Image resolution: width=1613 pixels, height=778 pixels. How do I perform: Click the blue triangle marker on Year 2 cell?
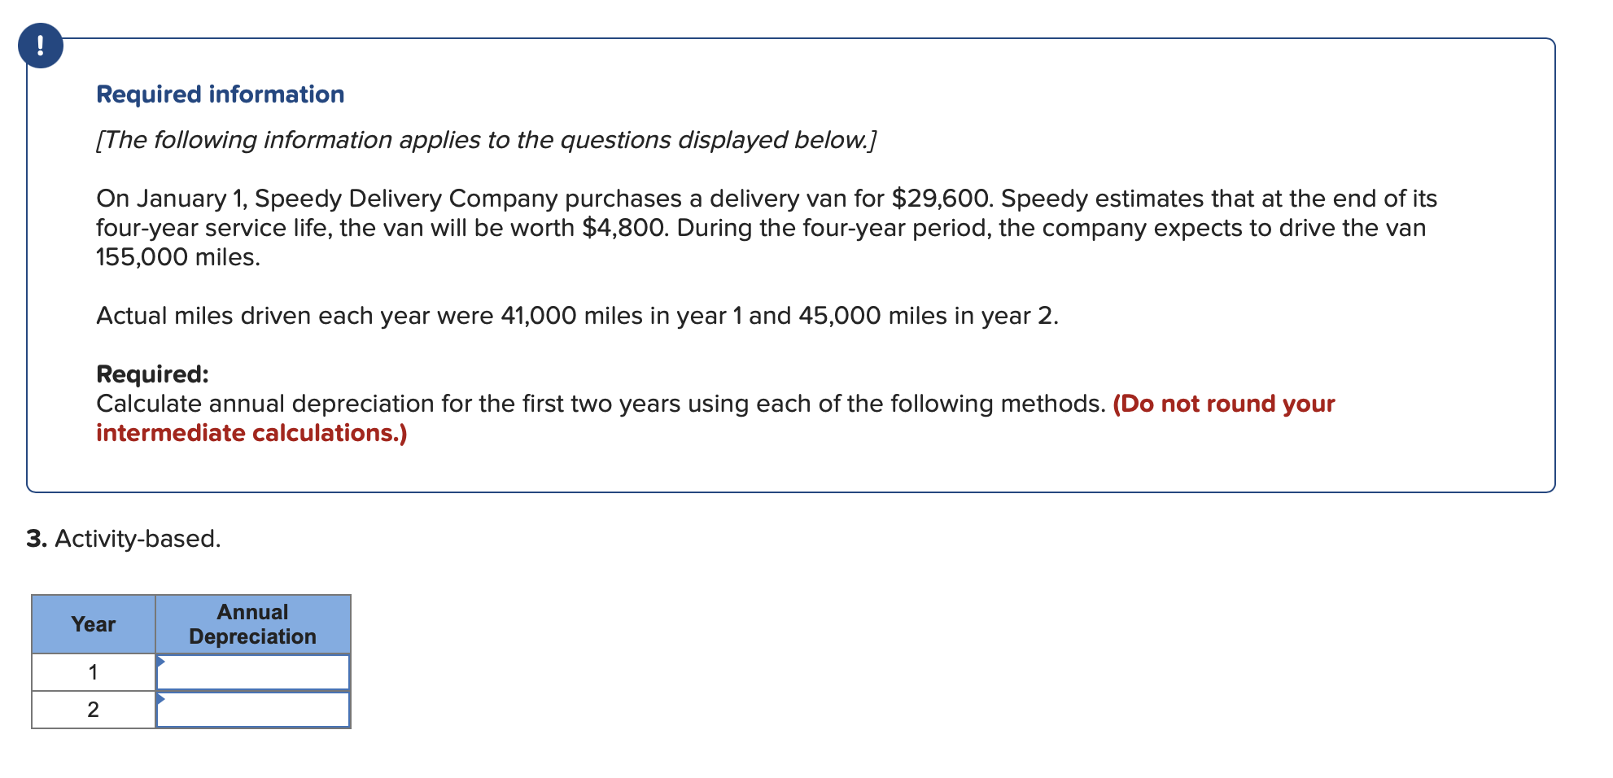tap(162, 700)
